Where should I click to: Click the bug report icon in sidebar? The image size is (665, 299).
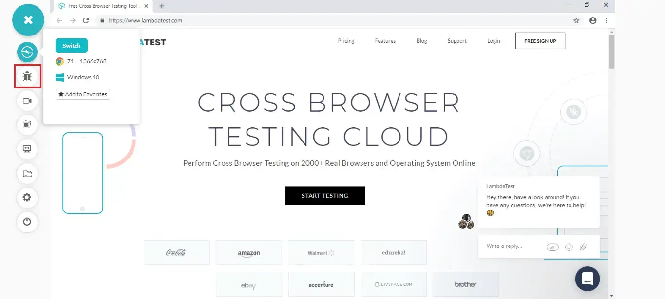pyautogui.click(x=27, y=76)
